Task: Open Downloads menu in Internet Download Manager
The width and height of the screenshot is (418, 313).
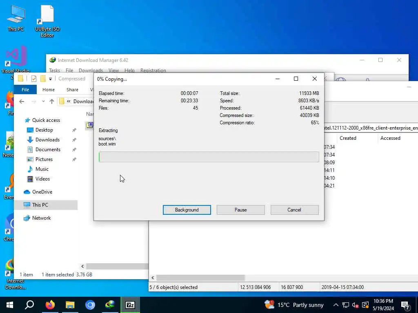Action: coord(91,70)
